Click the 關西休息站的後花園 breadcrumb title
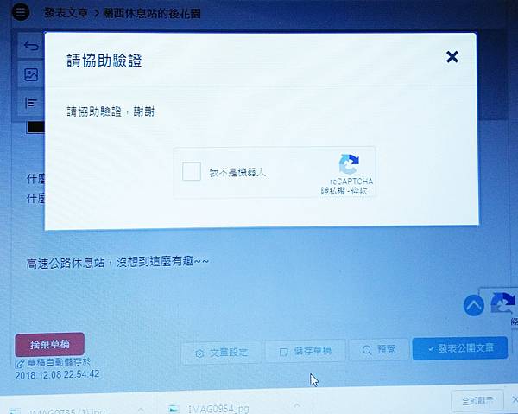The image size is (518, 414). click(x=152, y=14)
